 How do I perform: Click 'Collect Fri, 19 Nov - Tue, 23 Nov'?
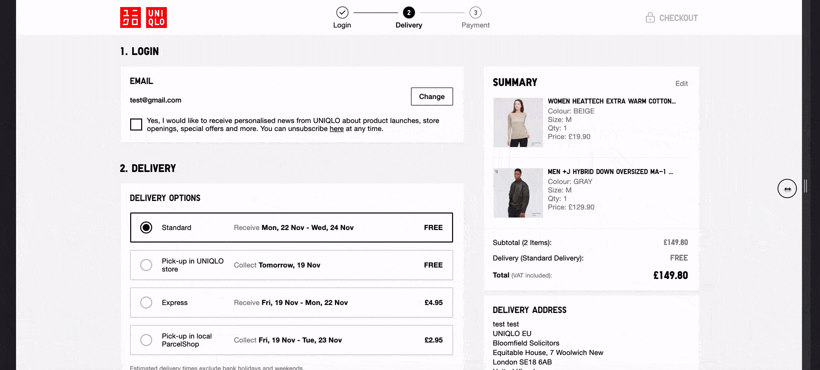(288, 340)
